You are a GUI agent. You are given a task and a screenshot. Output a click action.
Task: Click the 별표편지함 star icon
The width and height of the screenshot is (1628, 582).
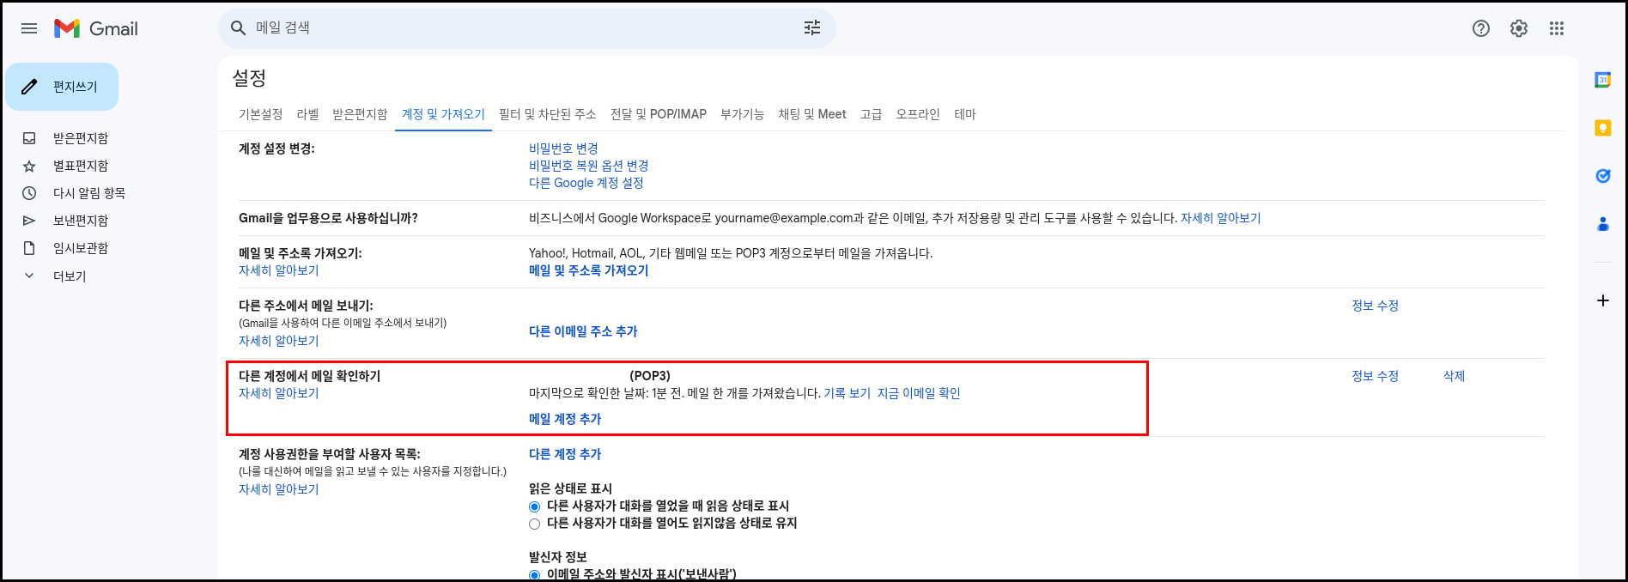coord(29,166)
